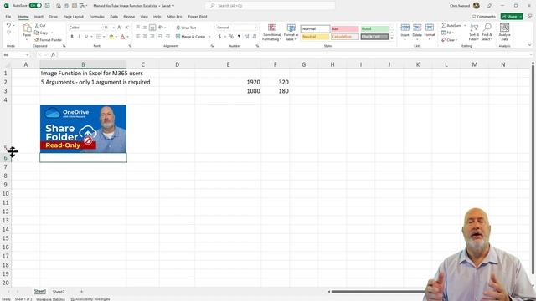This screenshot has width=536, height=301.
Task: Click the Insert Function fx icon
Action: (x=53, y=54)
